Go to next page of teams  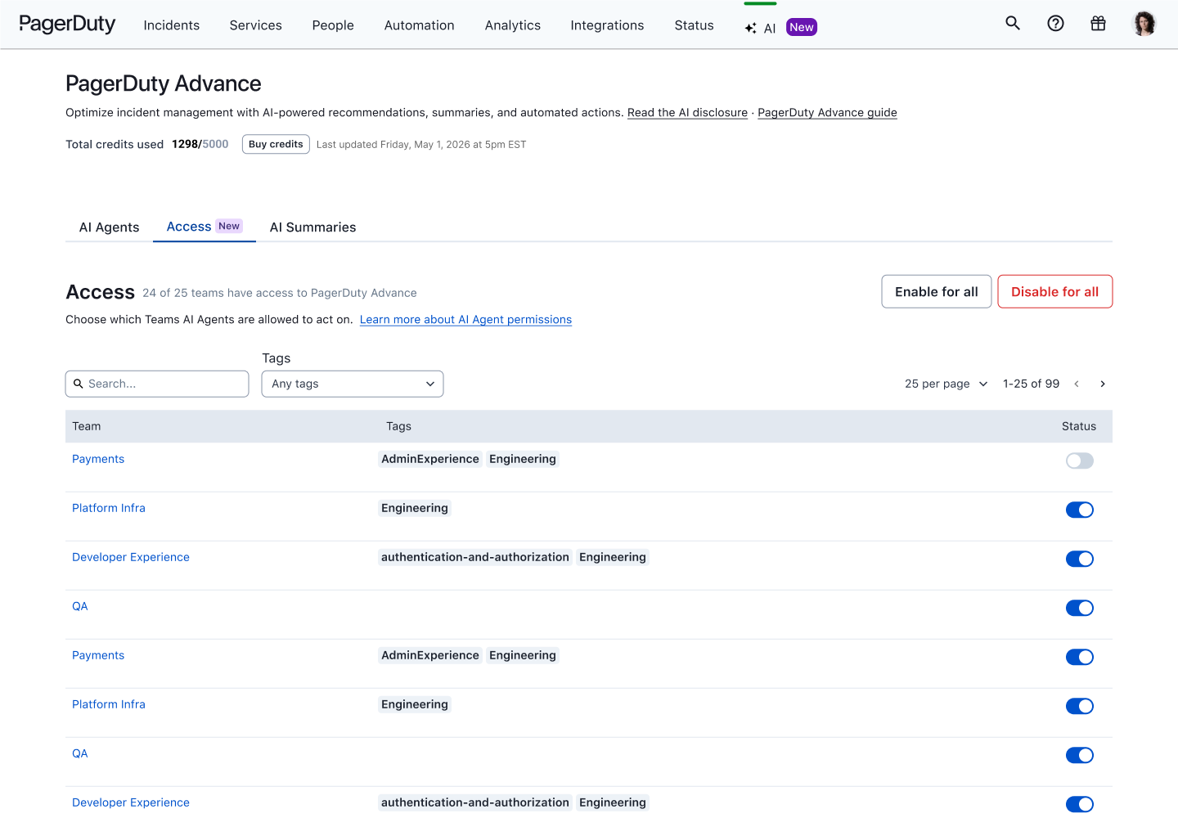(x=1103, y=384)
